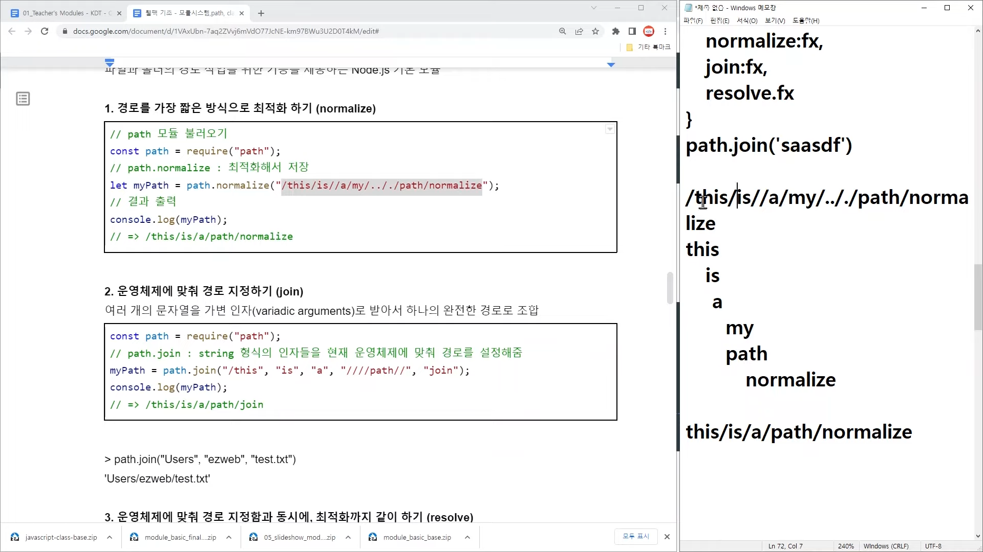
Task: Open the document outline icon
Action: [x=23, y=99]
